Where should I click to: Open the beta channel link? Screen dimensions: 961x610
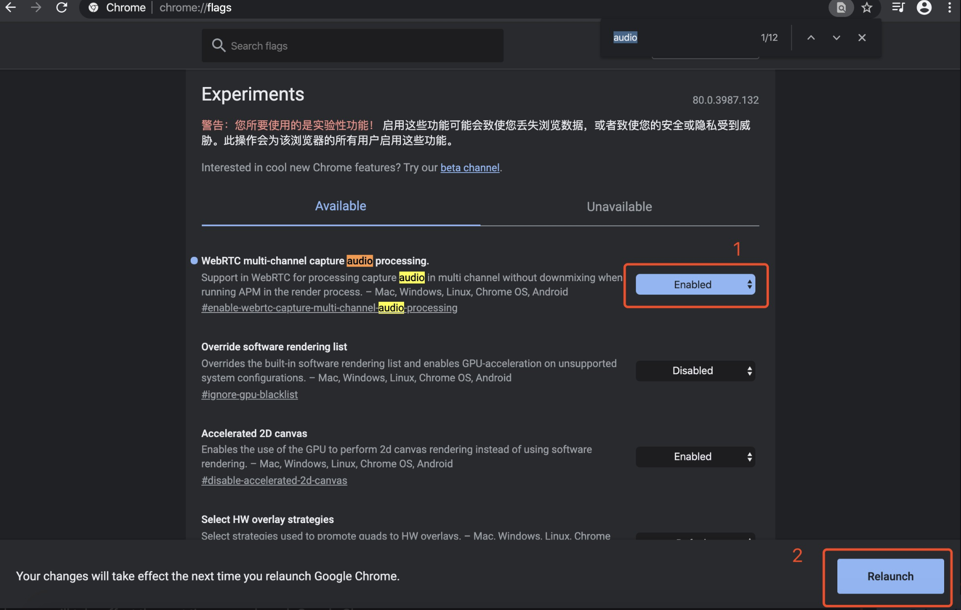[470, 167]
